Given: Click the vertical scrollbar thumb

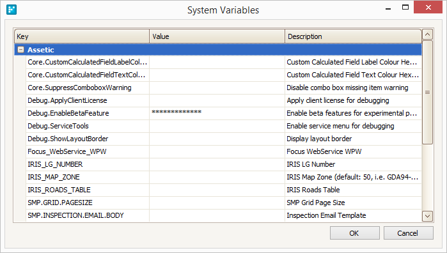Looking at the screenshot, I should click(427, 92).
